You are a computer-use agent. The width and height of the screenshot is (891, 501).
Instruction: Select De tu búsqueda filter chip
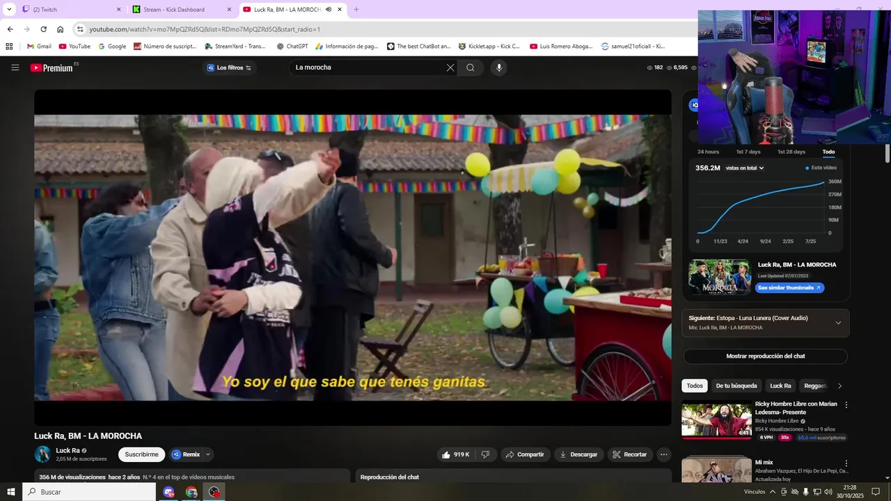pos(736,385)
